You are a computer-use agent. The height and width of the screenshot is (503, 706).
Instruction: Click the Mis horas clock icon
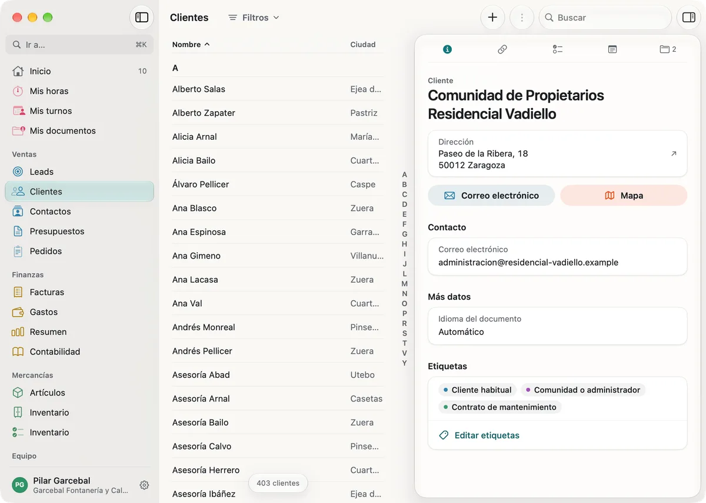coord(18,91)
